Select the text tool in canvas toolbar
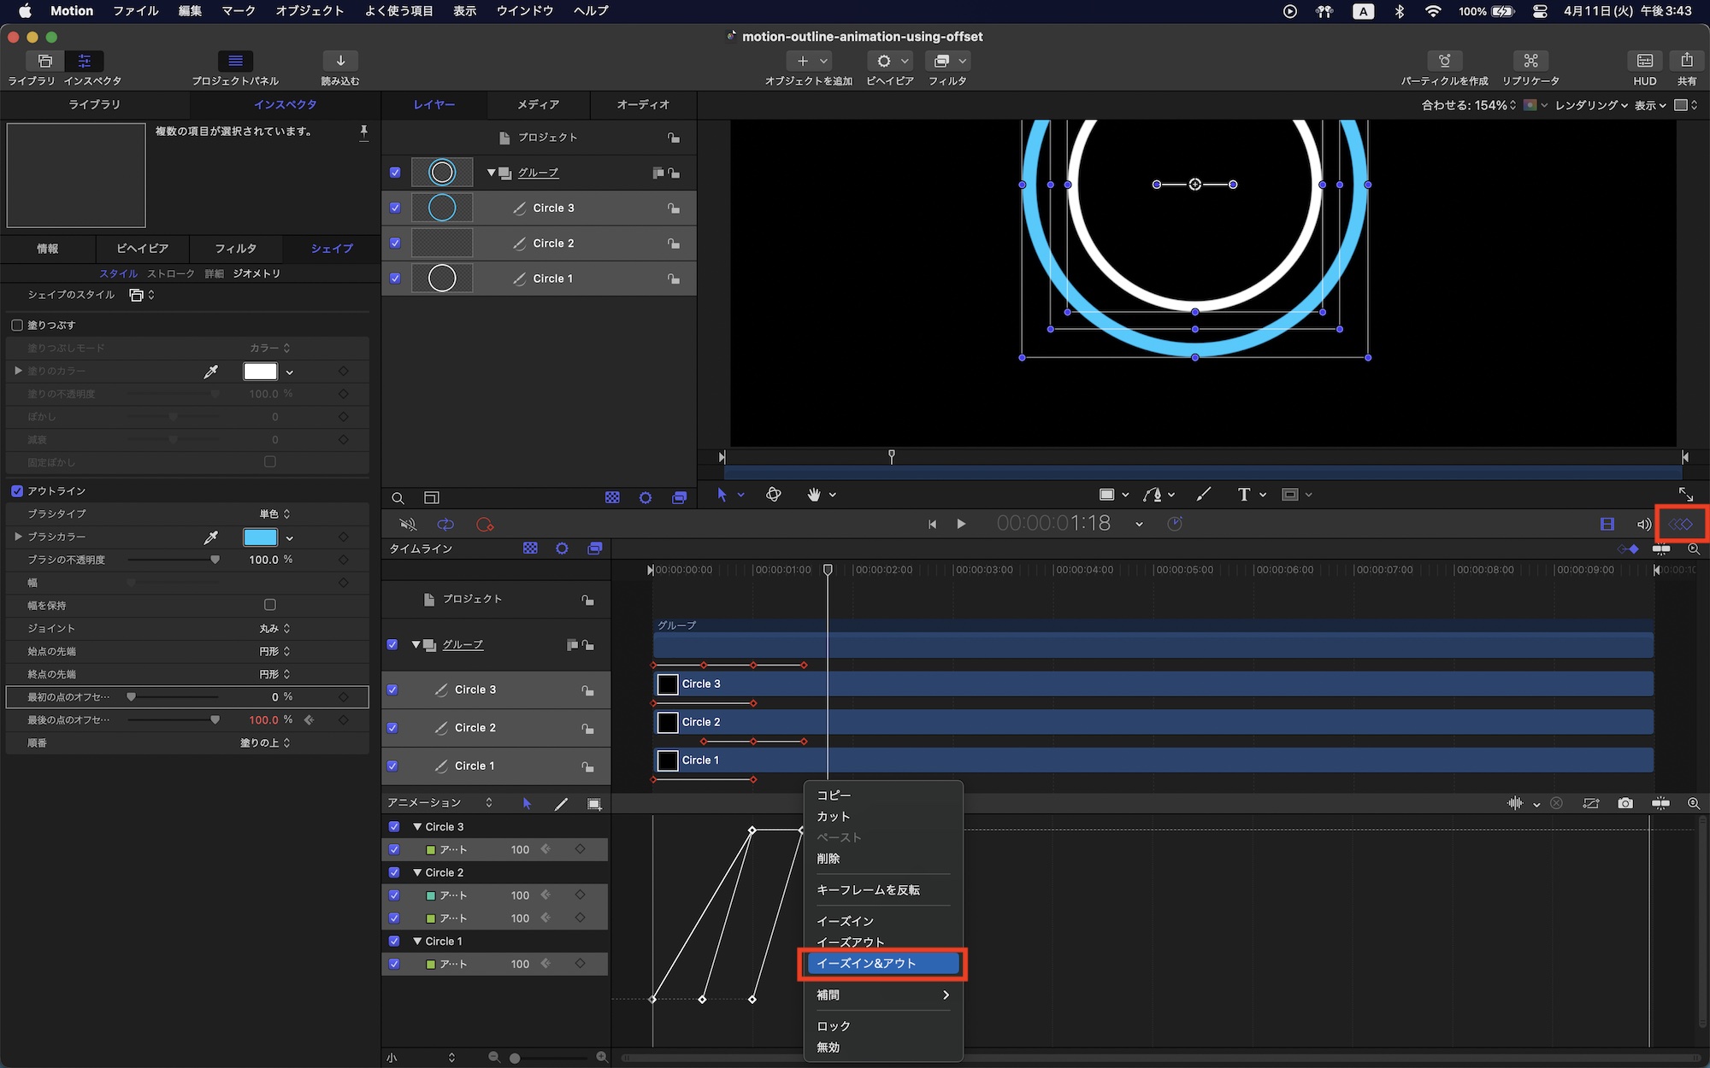Viewport: 1710px width, 1068px height. [x=1244, y=495]
